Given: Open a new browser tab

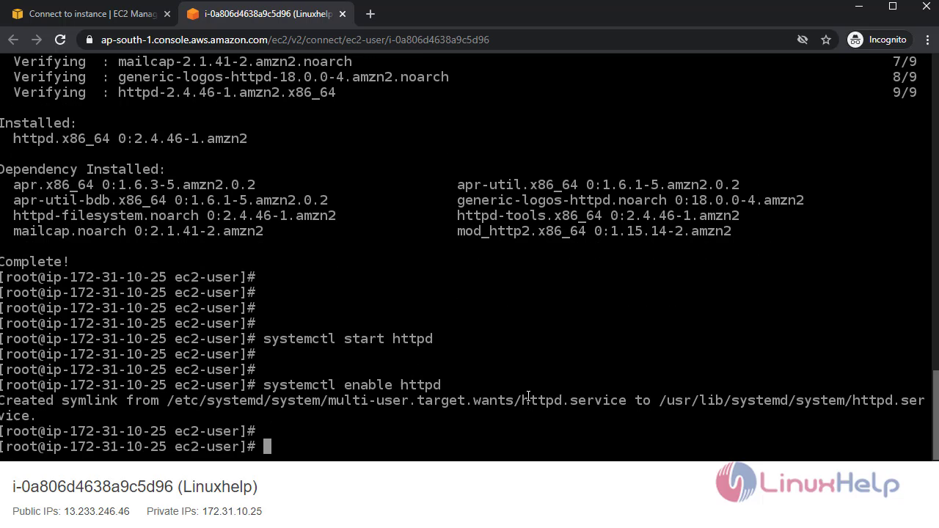Looking at the screenshot, I should 370,14.
